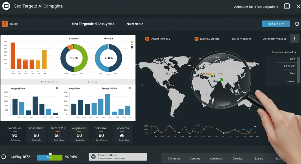Select Cnimates in the bottom menu

(x=174, y=158)
